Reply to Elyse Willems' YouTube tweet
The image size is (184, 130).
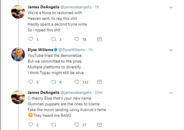pos(31,82)
